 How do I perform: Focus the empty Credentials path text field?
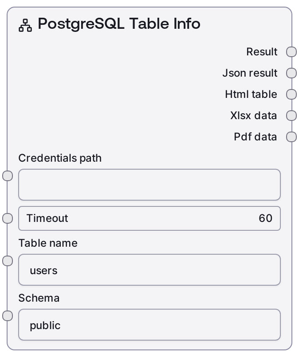click(x=149, y=185)
